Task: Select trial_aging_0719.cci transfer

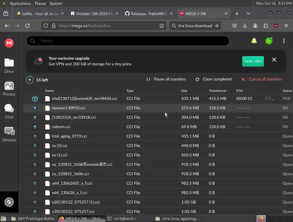Action: coord(158,136)
